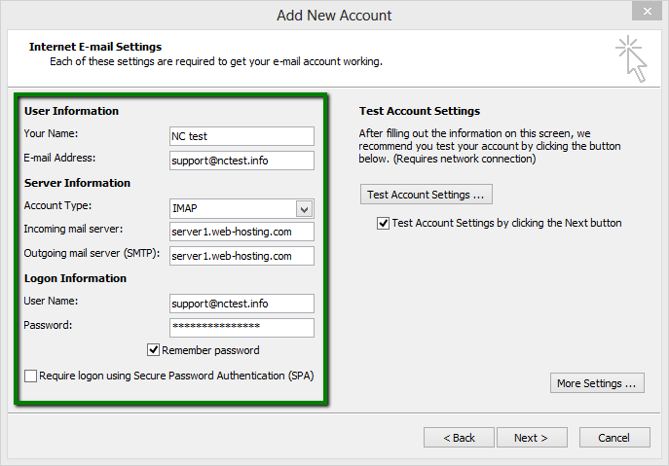Uncheck Test Account Settings by clicking Next checkbox
Viewport: 669px width, 466px height.
click(383, 223)
